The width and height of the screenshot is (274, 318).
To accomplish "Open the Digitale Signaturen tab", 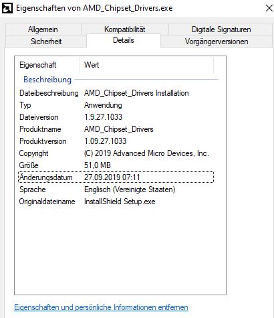I will [221, 29].
